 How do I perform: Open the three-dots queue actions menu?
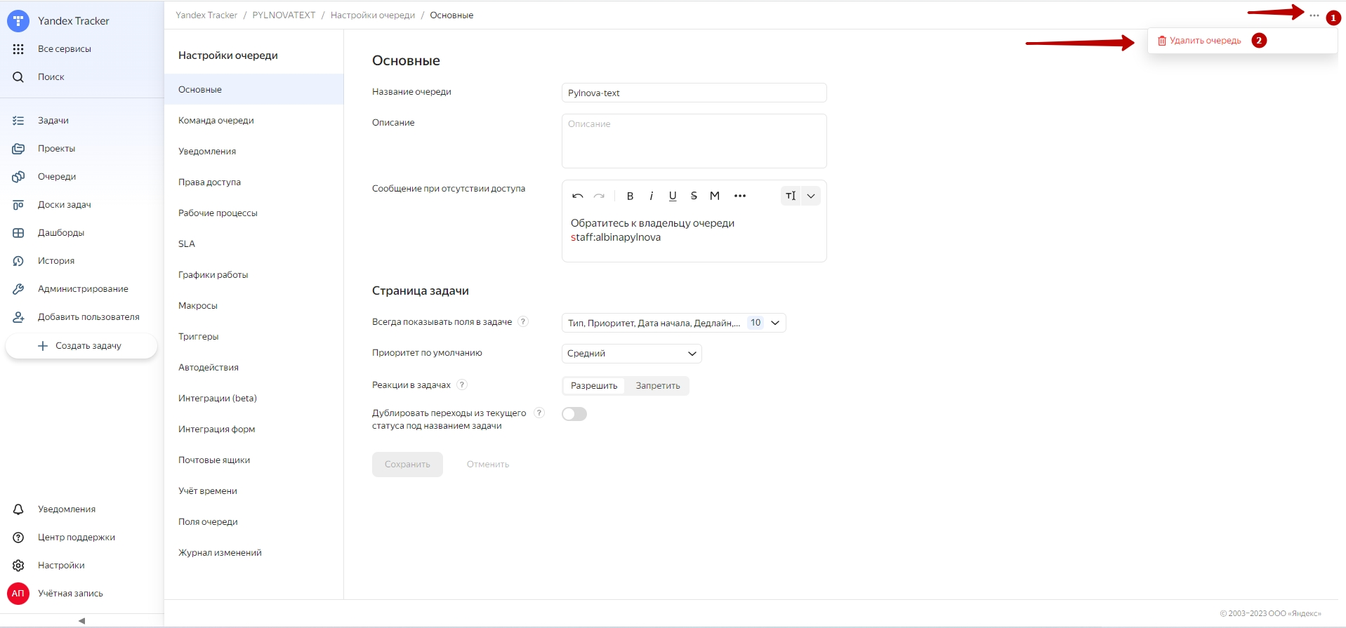[1314, 15]
